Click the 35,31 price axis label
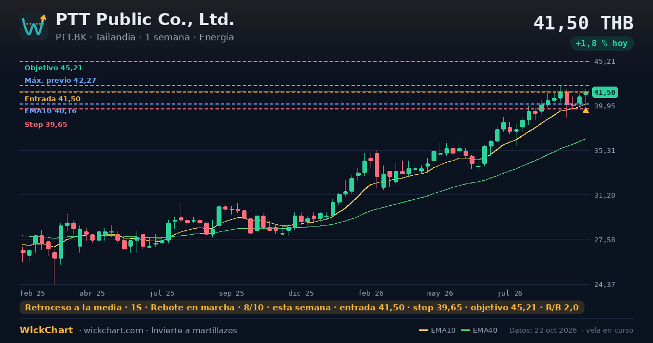This screenshot has height=343, width=653. click(605, 151)
